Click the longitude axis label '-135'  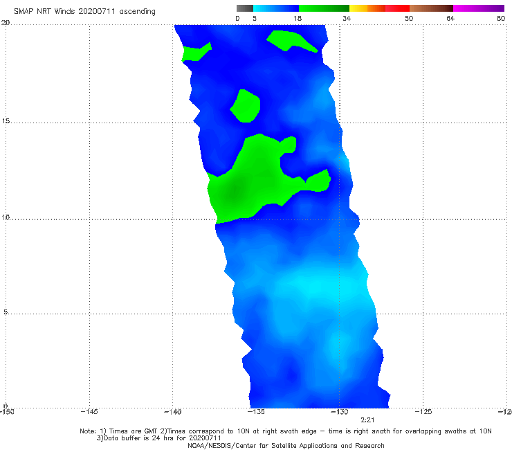[x=256, y=411]
